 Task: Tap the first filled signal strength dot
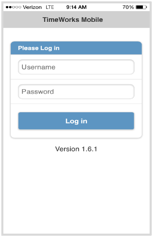[7, 7]
